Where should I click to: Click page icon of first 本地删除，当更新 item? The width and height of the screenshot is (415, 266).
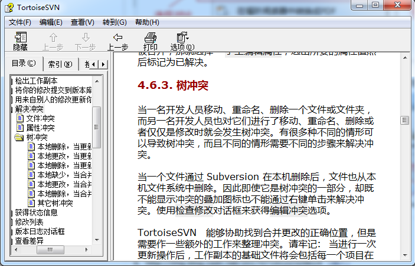tap(31, 147)
